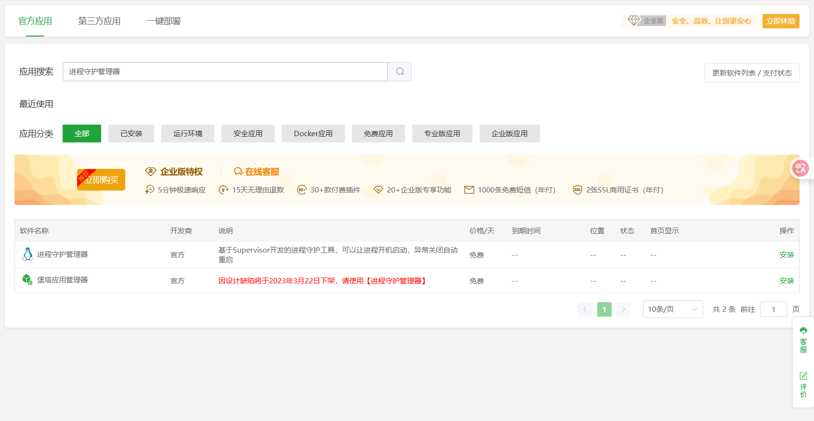814x421 pixels.
Task: Install 进程守护管理器 via 安装 link
Action: click(786, 255)
